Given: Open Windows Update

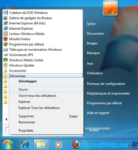Looking at the screenshot, I should (x=43, y=65).
